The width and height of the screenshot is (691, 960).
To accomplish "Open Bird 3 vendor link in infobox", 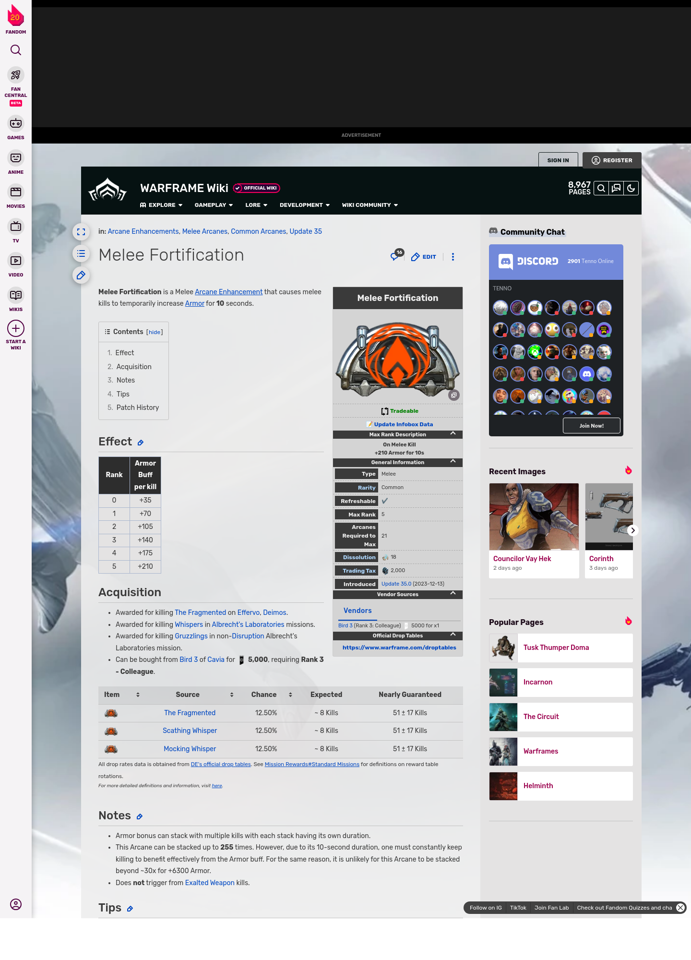I will pos(345,625).
